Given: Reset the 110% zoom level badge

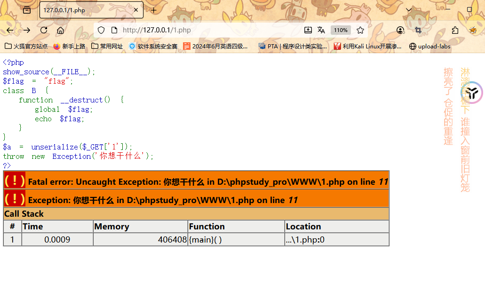Looking at the screenshot, I should pos(340,30).
